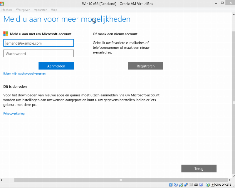Screen dimensions: 235x188
Task: Open the Apparaten menu
Action: [x=41, y=10]
